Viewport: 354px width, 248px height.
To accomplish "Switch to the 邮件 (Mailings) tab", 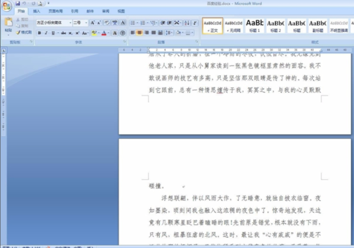I will [90, 11].
